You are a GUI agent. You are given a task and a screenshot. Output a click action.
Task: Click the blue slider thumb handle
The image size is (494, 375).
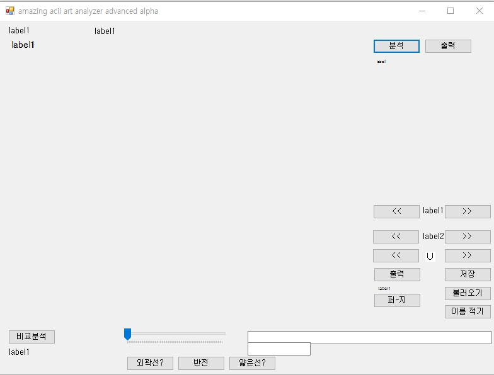point(127,334)
